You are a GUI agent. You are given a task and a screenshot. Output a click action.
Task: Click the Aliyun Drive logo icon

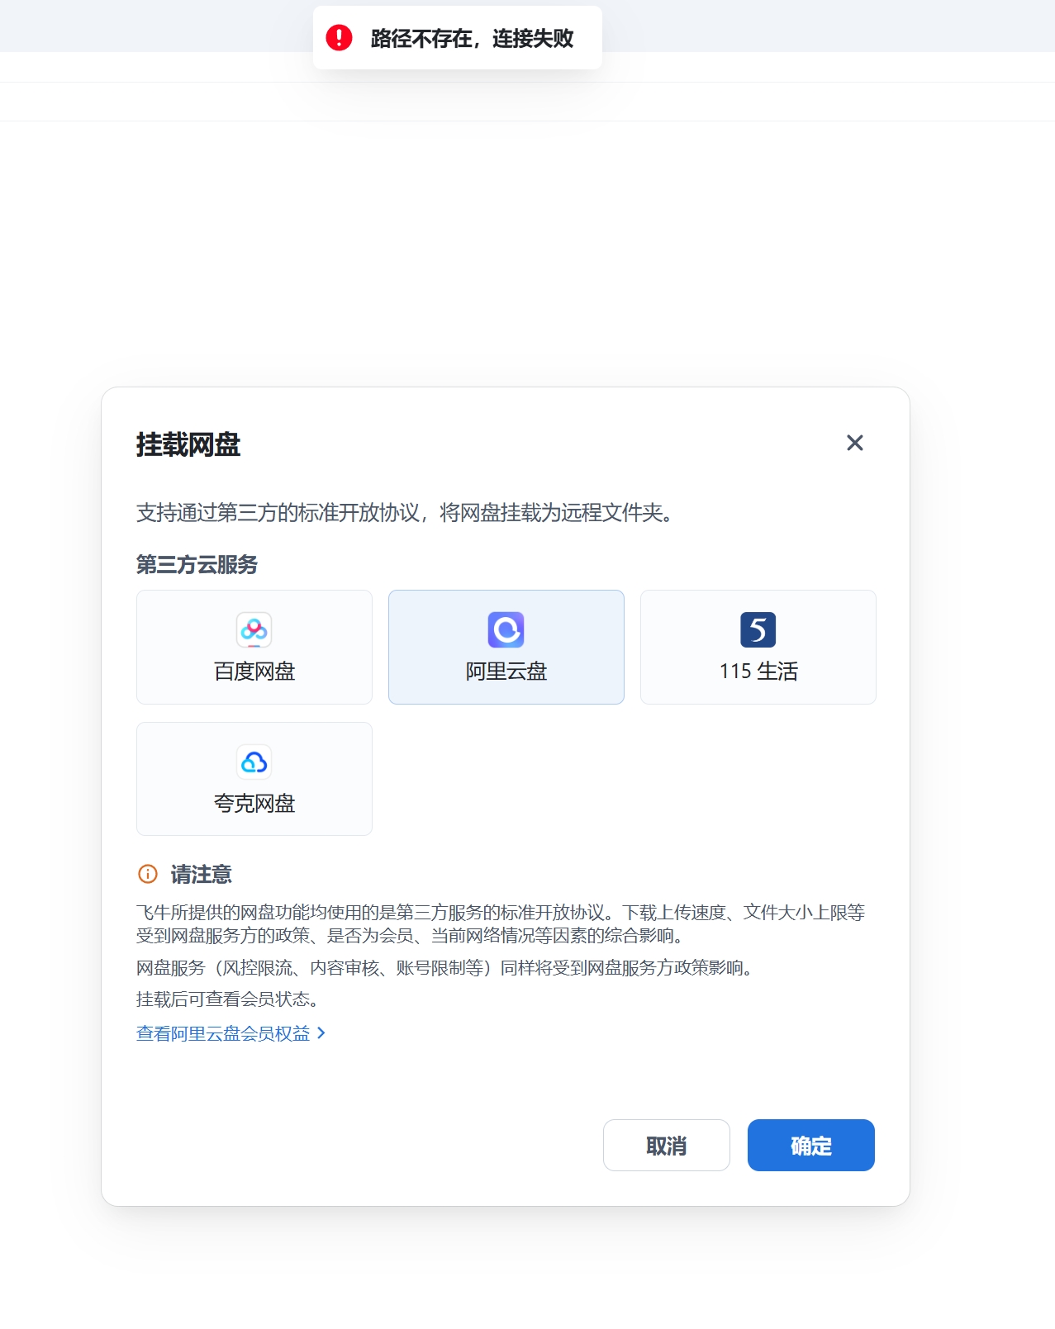click(506, 630)
